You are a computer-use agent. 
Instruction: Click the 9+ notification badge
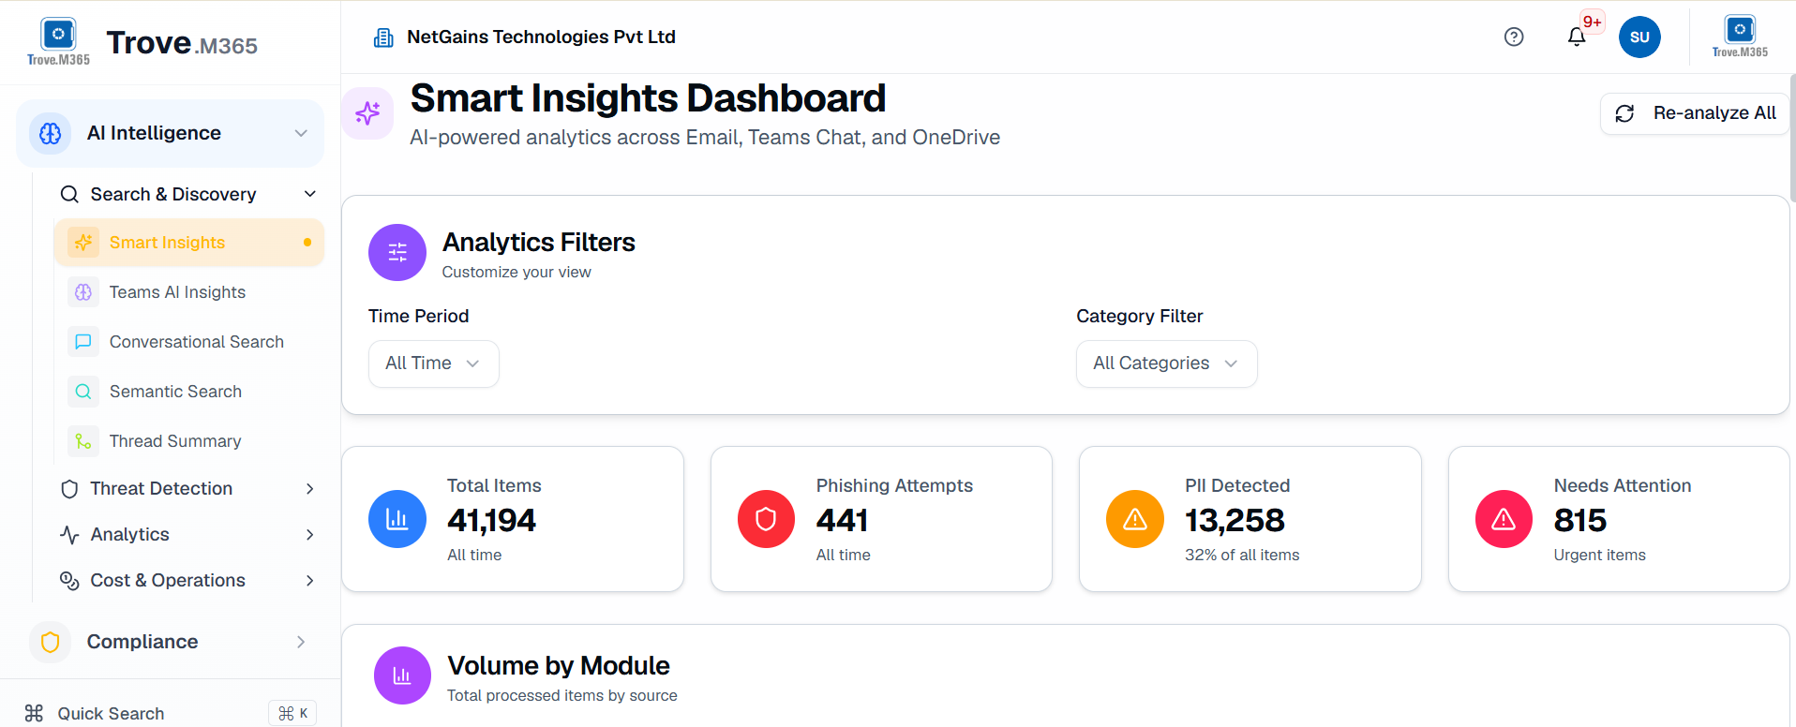(x=1593, y=22)
